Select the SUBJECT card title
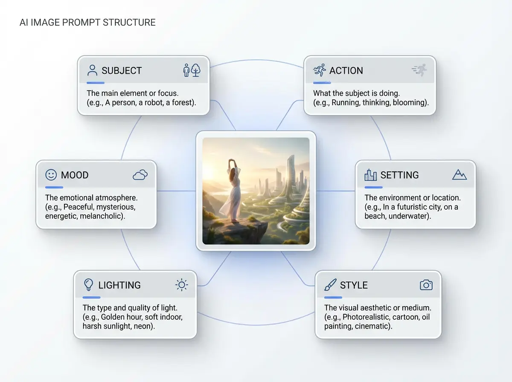This screenshot has width=512, height=382. click(121, 71)
